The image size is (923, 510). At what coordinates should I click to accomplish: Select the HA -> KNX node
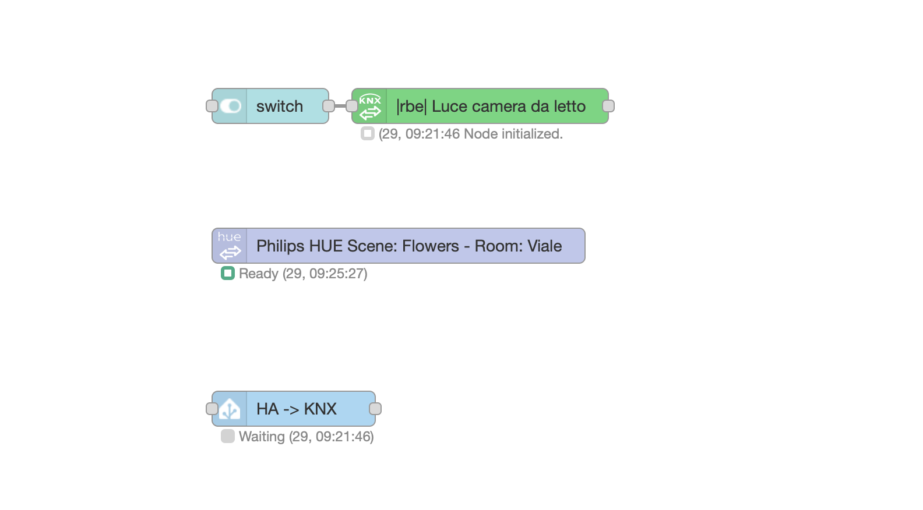(294, 409)
